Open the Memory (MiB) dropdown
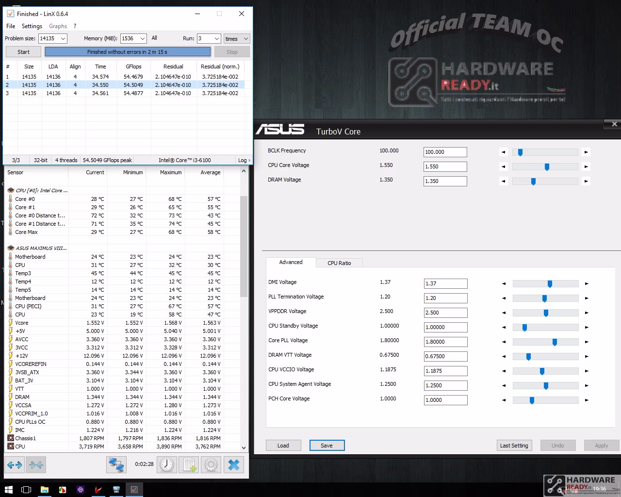This screenshot has height=497, width=621. pyautogui.click(x=142, y=38)
